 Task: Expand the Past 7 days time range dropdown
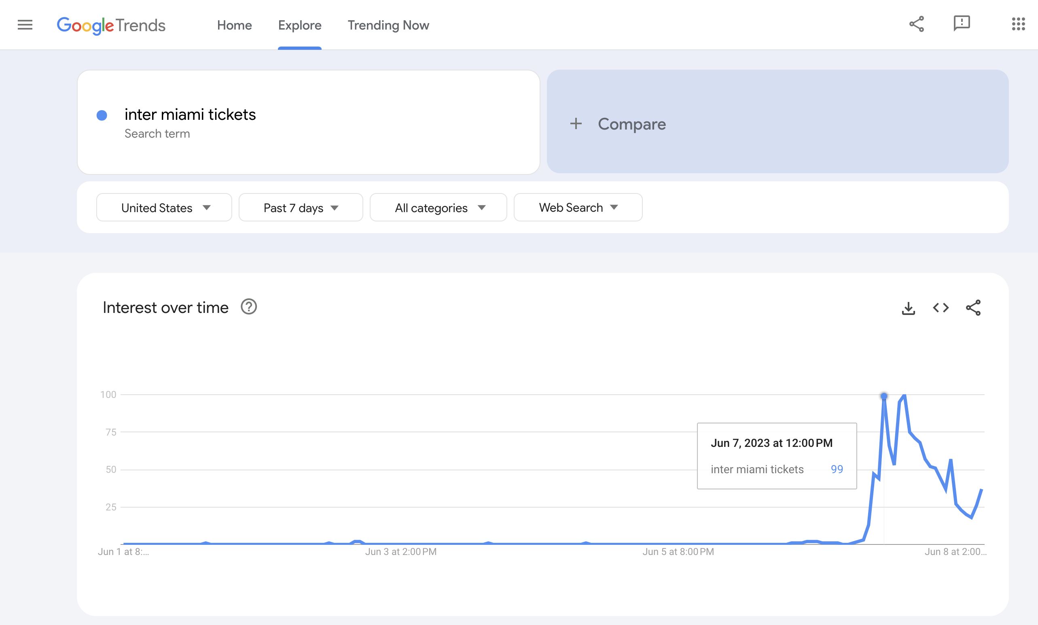(x=299, y=207)
